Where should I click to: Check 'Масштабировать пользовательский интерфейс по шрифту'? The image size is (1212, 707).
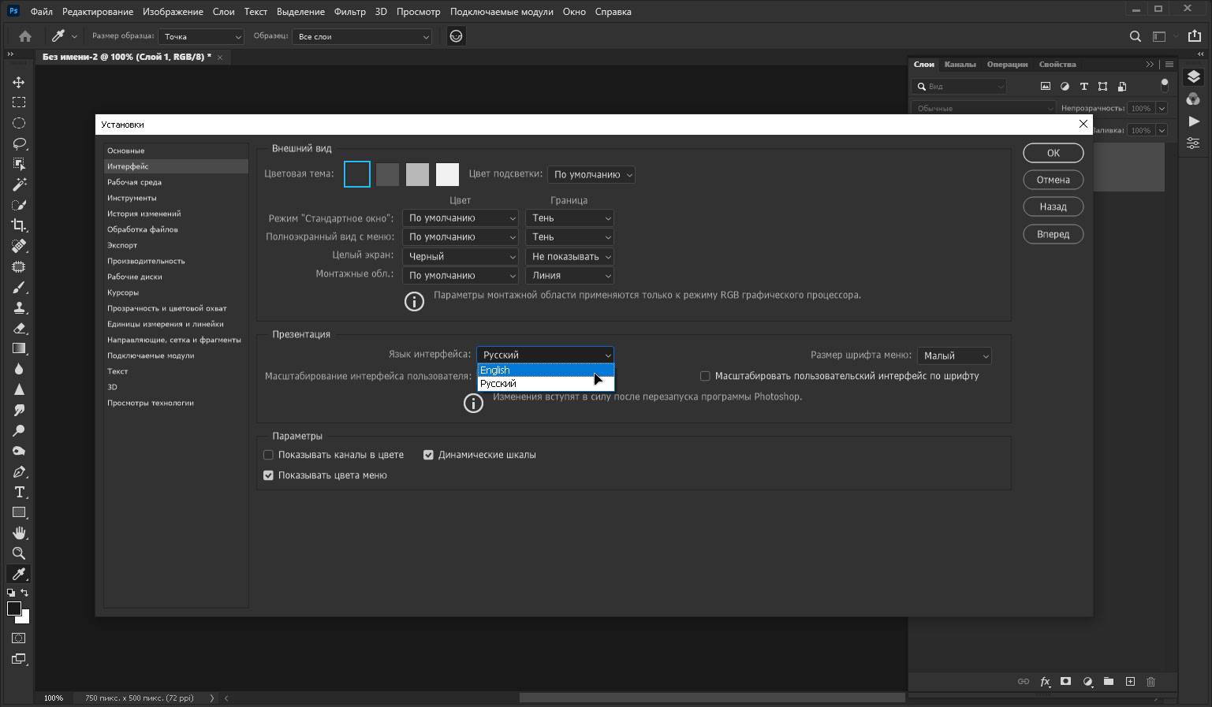pos(705,376)
